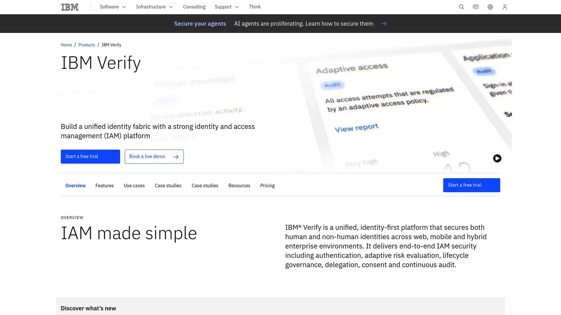
Task: Select the Resources tab
Action: tap(239, 185)
